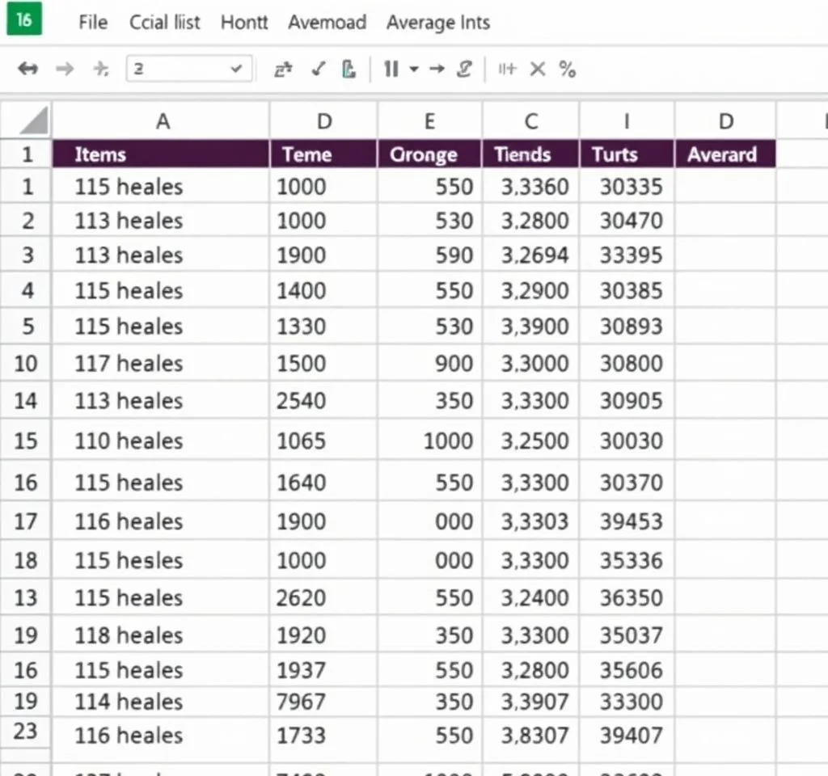The height and width of the screenshot is (776, 828).
Task: Click Teme cell 1065
Action: click(323, 441)
